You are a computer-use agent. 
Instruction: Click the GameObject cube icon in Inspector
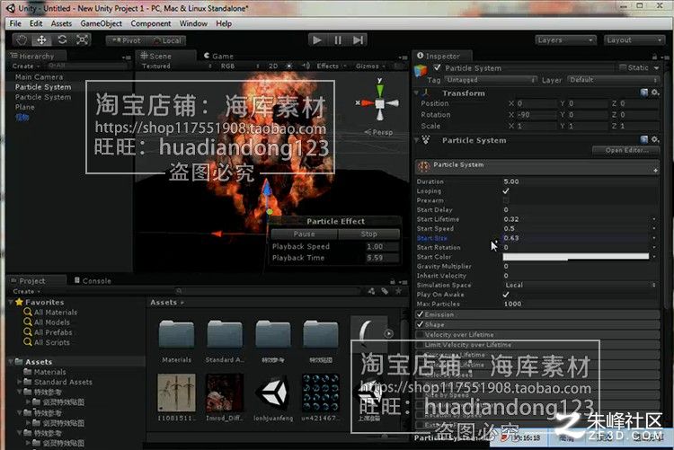pos(421,70)
